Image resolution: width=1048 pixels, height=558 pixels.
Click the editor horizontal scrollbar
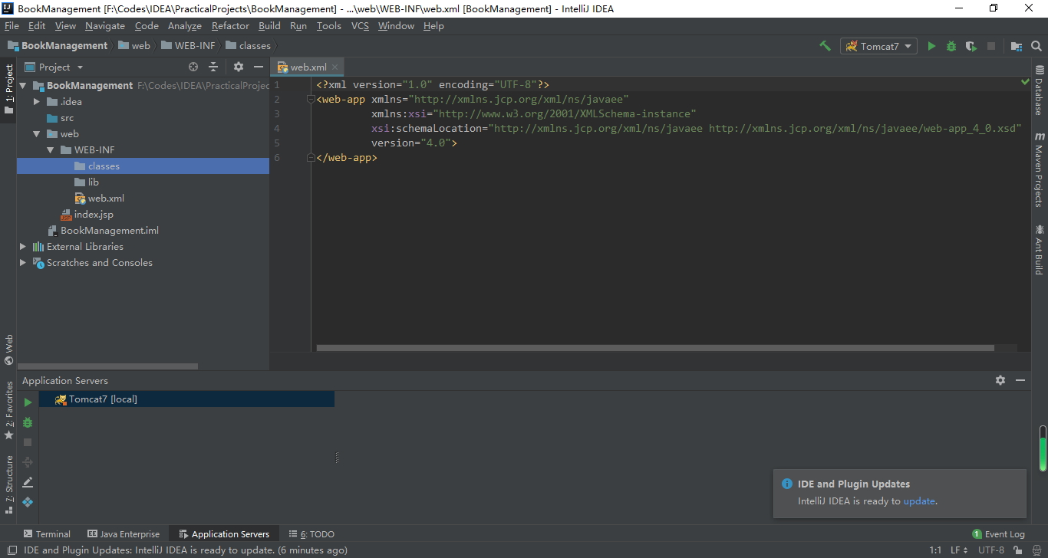tap(654, 348)
